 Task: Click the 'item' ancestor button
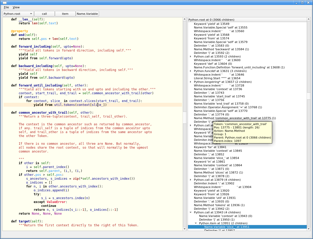point(65,14)
